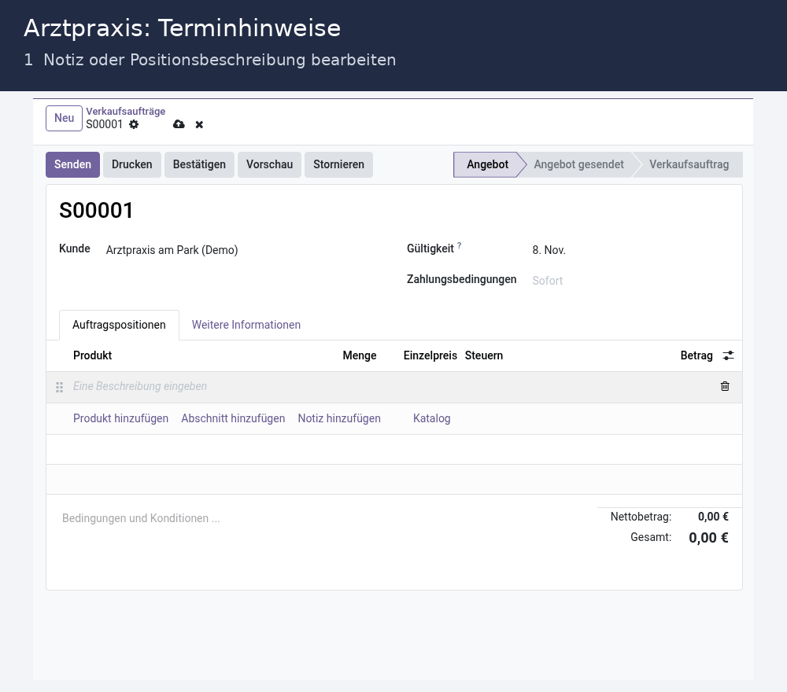
Task: Open the gear actions menu beside S00001
Action: (134, 124)
